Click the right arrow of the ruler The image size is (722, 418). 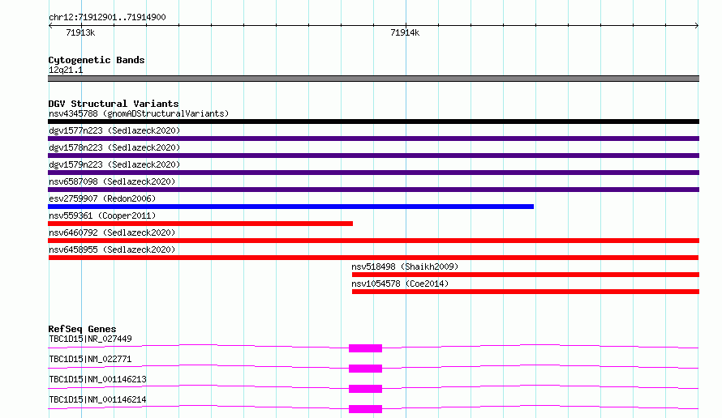[697, 26]
